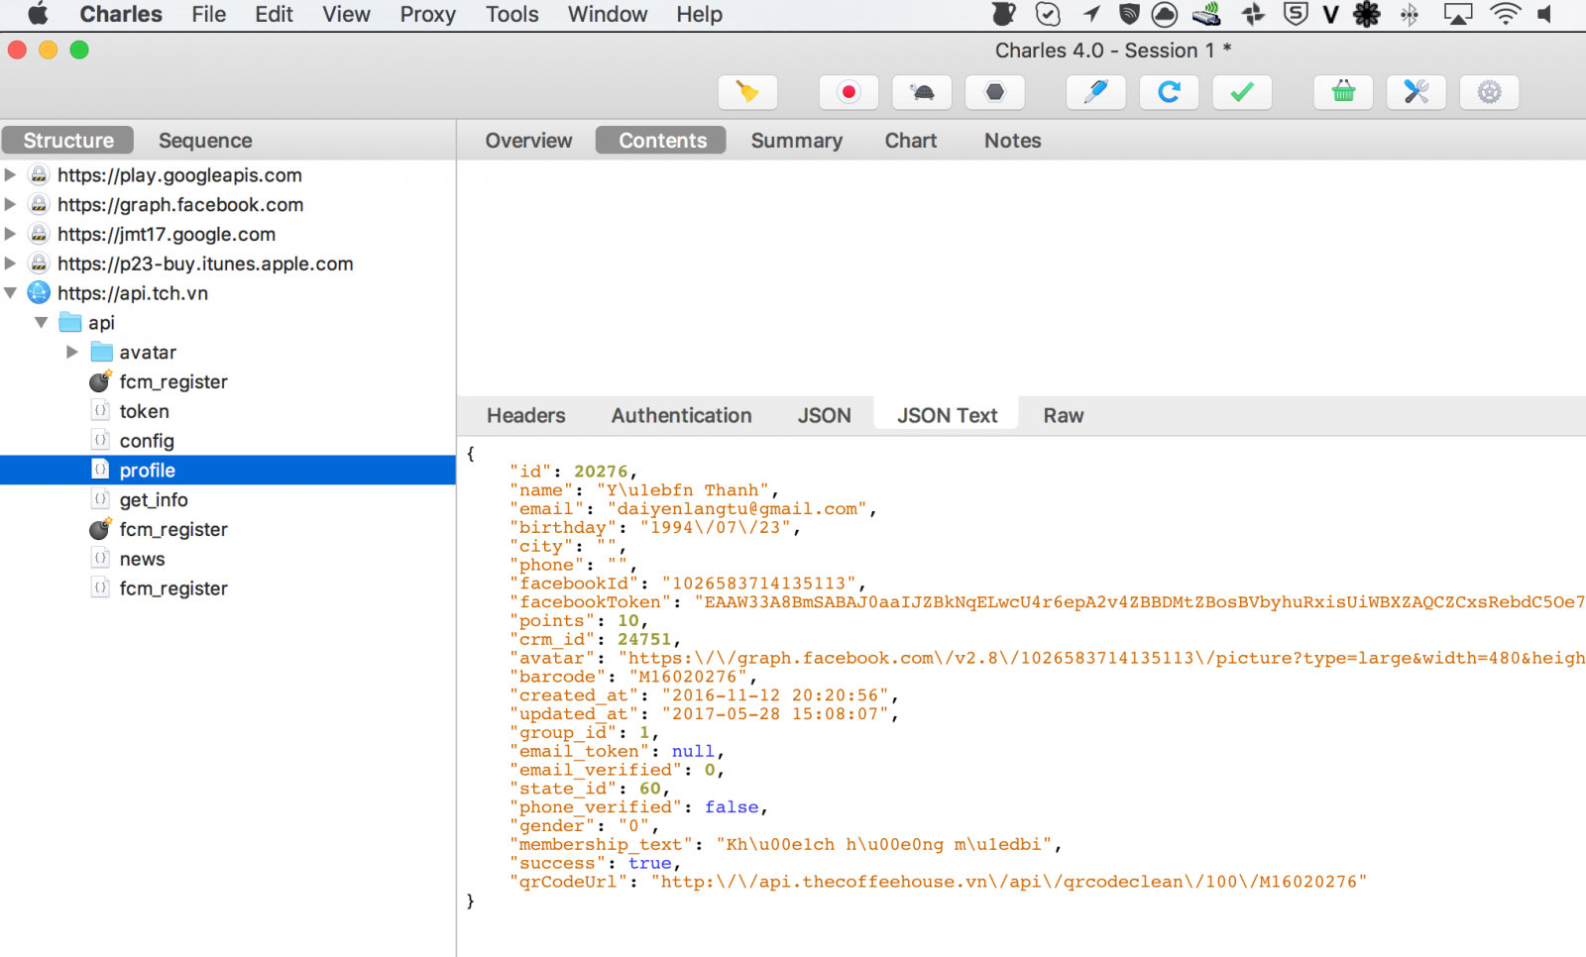Viewport: 1586px width, 957px height.
Task: Click the bomb icon of second fcm_register
Action: coord(100,529)
